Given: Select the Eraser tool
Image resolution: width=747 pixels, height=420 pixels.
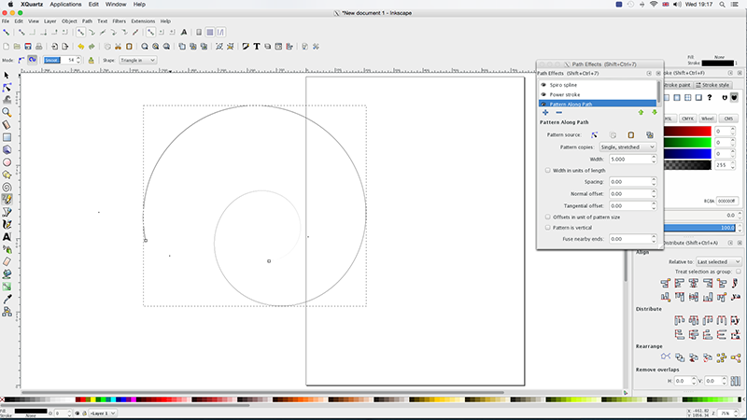Looking at the screenshot, I should (x=7, y=261).
